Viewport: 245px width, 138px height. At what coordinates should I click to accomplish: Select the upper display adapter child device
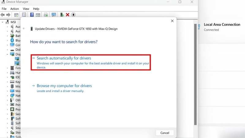pos(17,59)
